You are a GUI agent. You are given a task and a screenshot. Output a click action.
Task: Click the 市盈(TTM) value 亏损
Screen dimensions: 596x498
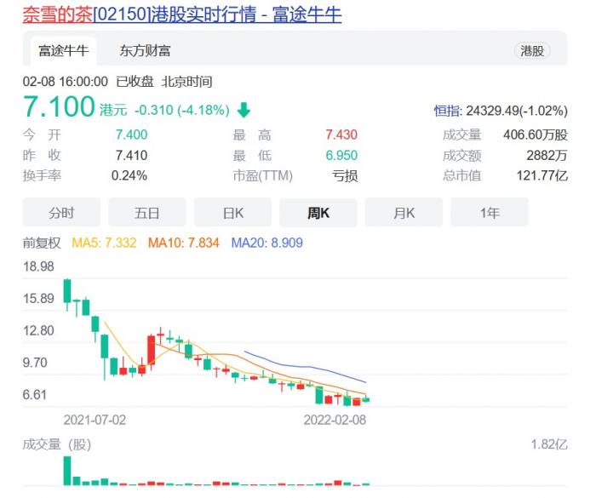(345, 175)
